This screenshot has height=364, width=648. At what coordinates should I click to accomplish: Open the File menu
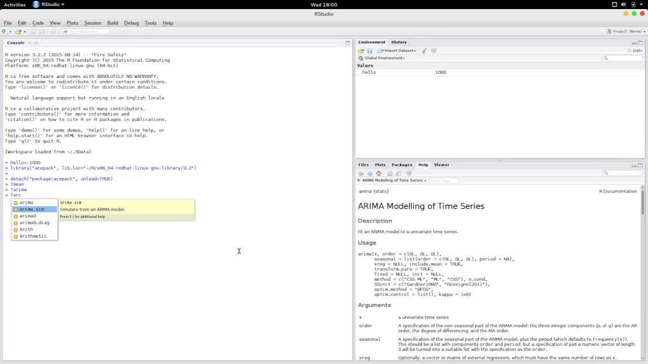coord(8,23)
